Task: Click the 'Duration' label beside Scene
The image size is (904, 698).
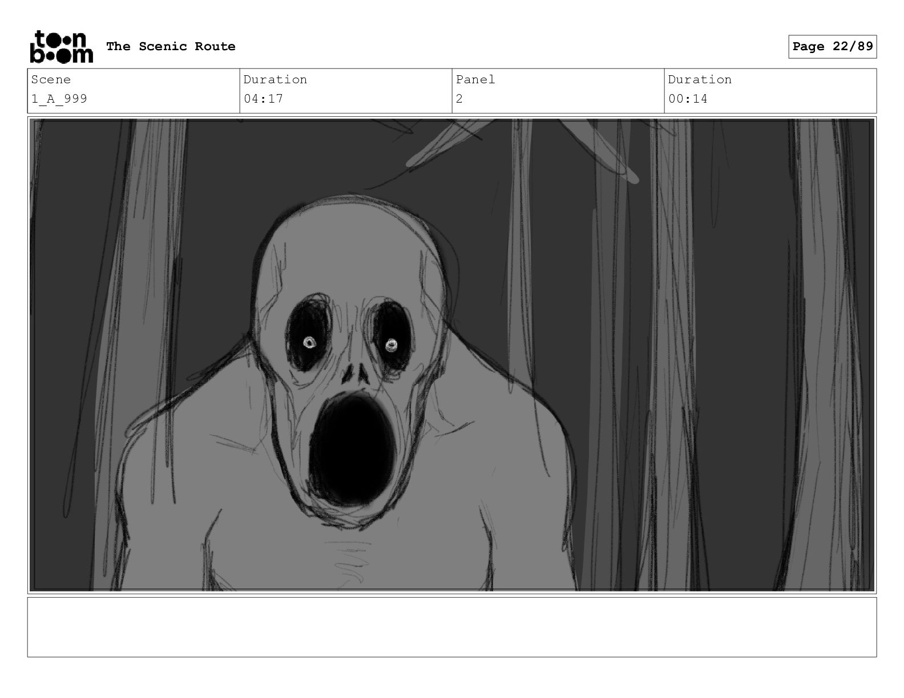Action: (x=275, y=79)
